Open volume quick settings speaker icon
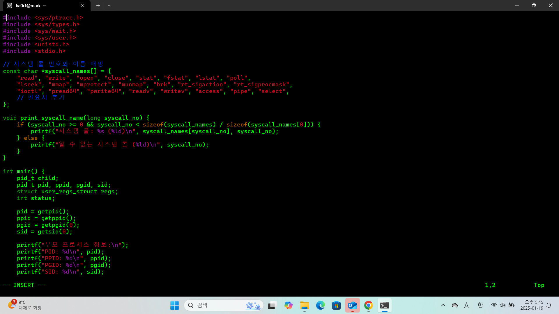The width and height of the screenshot is (559, 314). tap(502, 305)
